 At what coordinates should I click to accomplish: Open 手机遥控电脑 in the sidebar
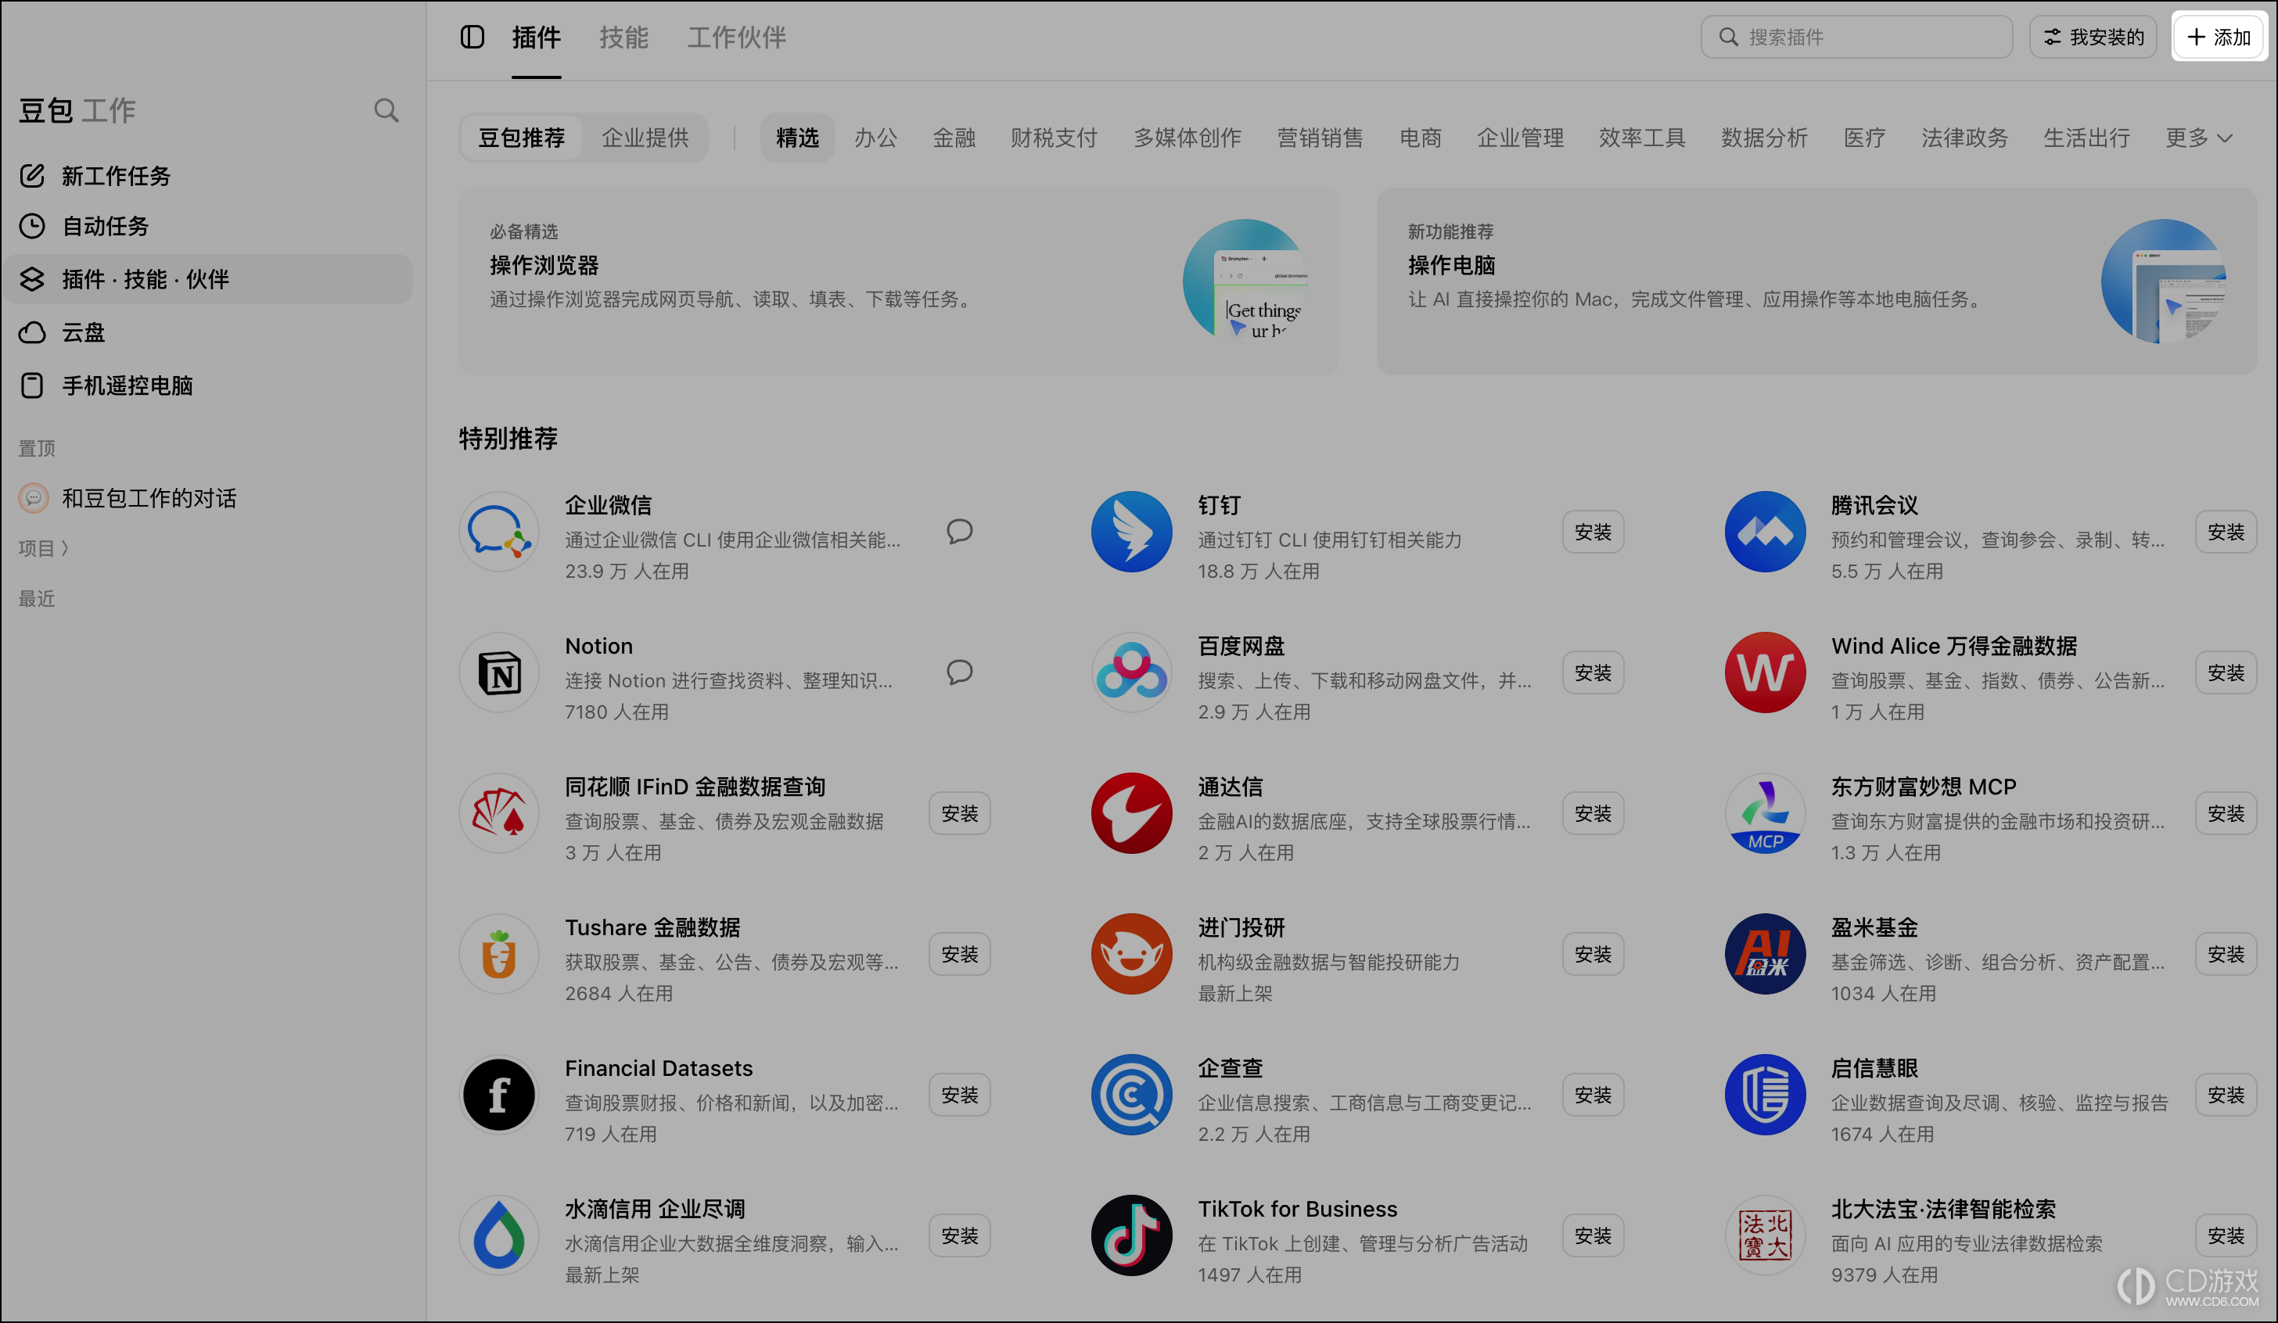208,386
